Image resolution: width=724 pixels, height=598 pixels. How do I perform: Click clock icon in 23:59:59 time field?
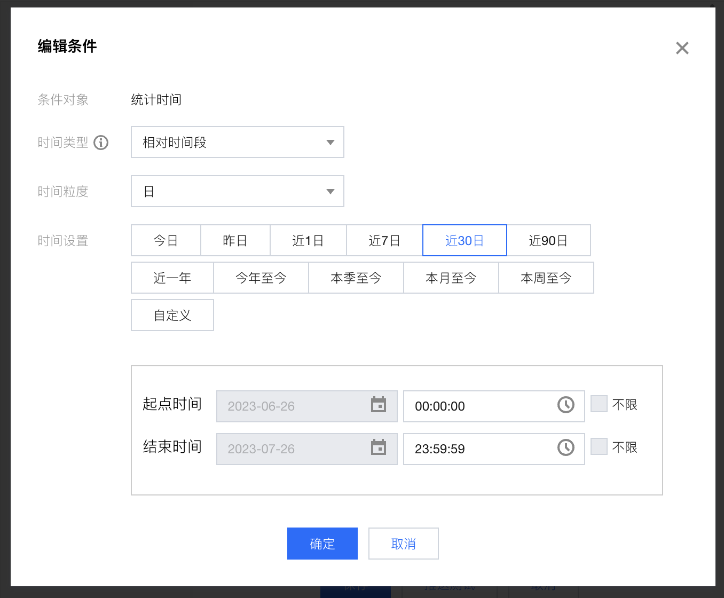pyautogui.click(x=565, y=448)
